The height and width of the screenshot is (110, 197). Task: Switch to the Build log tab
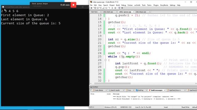(x=141, y=90)
